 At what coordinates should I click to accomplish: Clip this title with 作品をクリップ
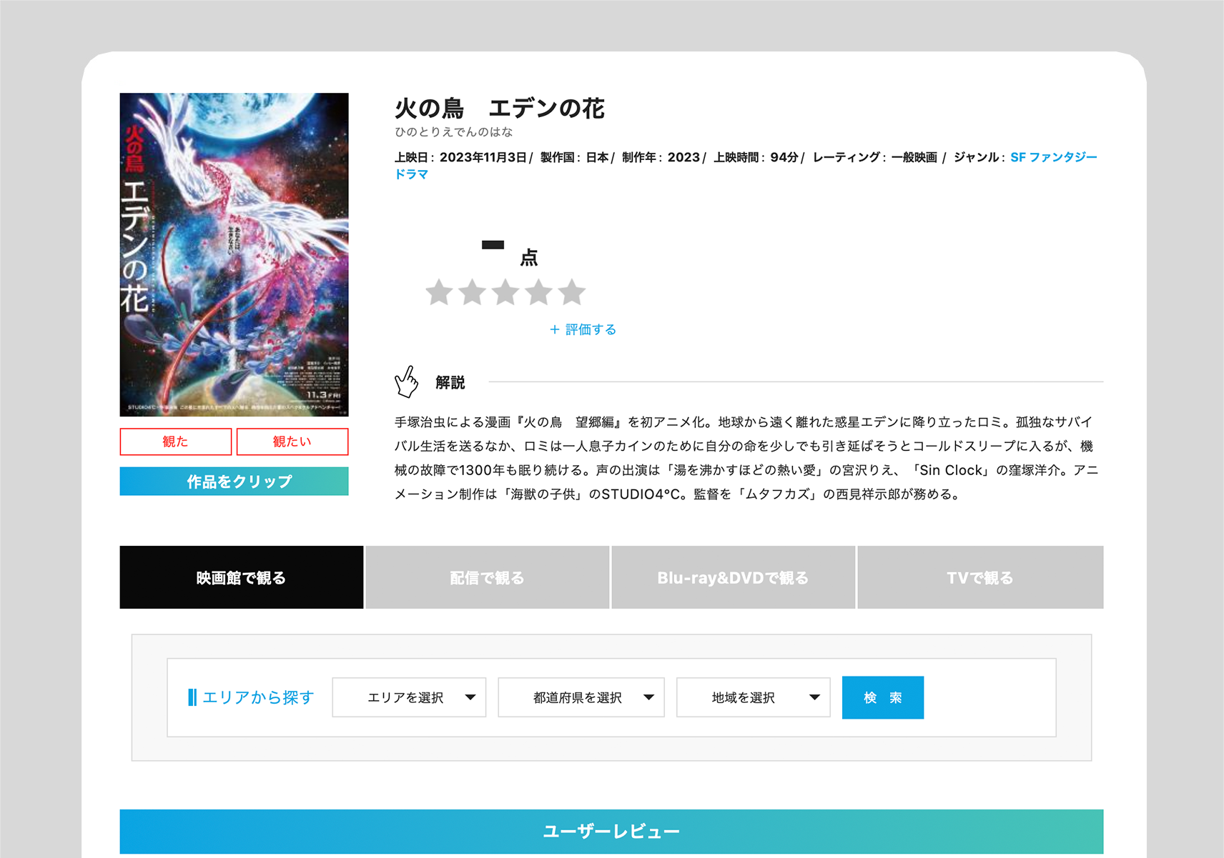(x=235, y=482)
